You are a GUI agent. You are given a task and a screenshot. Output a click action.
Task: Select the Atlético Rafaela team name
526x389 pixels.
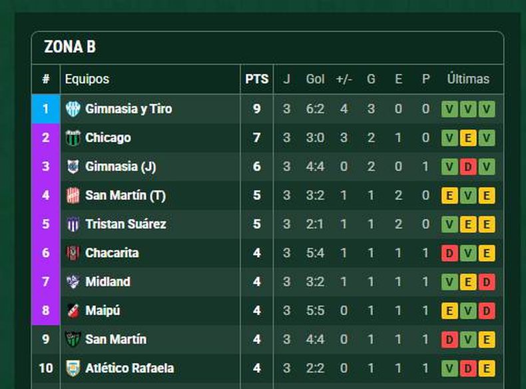coord(129,368)
